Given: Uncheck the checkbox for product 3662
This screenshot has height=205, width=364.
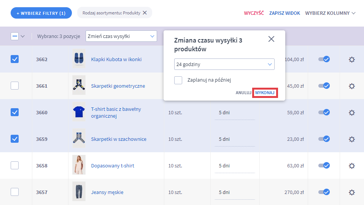Looking at the screenshot, I should (x=14, y=59).
